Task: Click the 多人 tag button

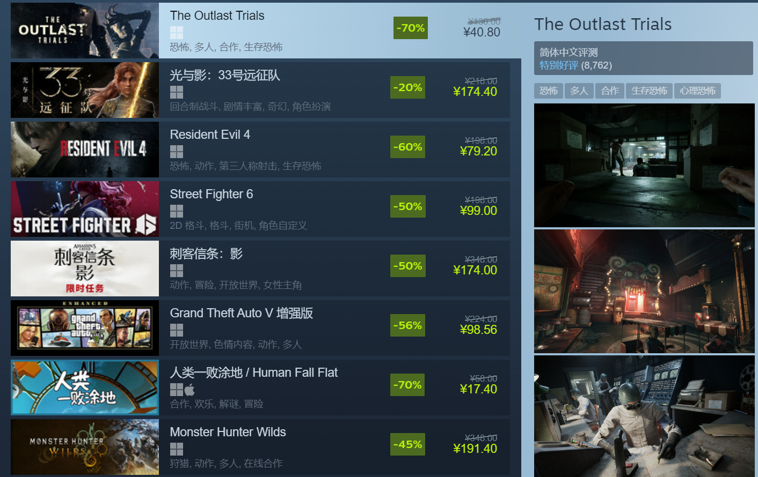Action: 579,91
